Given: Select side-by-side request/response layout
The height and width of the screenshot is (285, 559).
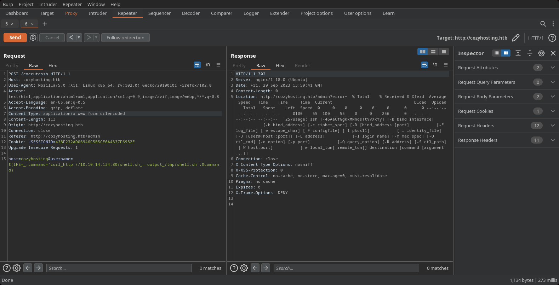Looking at the screenshot, I should click(423, 52).
